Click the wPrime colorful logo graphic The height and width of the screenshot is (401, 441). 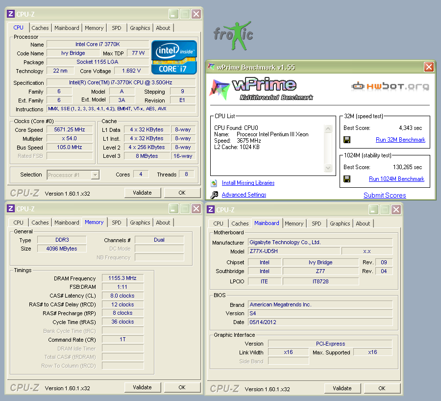[219, 90]
